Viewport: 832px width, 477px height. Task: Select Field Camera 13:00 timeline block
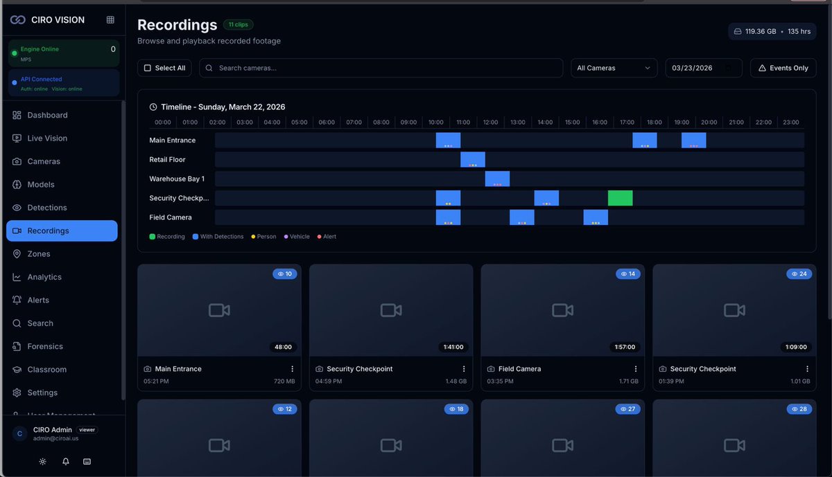522,217
